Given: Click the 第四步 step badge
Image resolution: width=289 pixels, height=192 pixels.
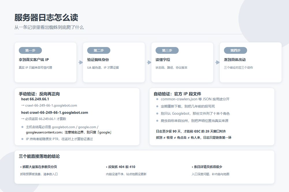Looking at the screenshot, I should tap(235, 50).
